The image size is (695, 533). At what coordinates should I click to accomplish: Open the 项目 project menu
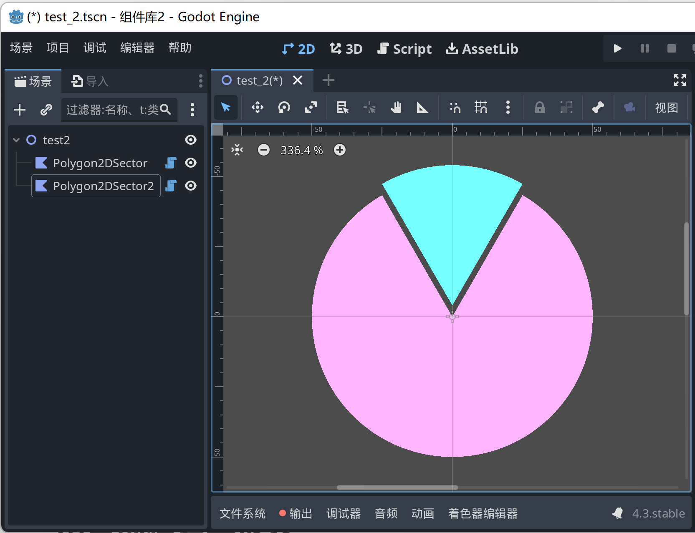pyautogui.click(x=58, y=48)
